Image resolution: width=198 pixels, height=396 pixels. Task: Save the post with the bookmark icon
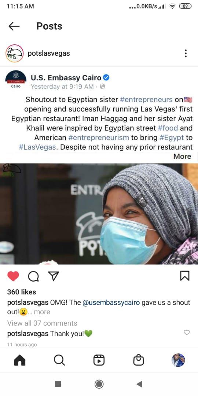(184, 276)
